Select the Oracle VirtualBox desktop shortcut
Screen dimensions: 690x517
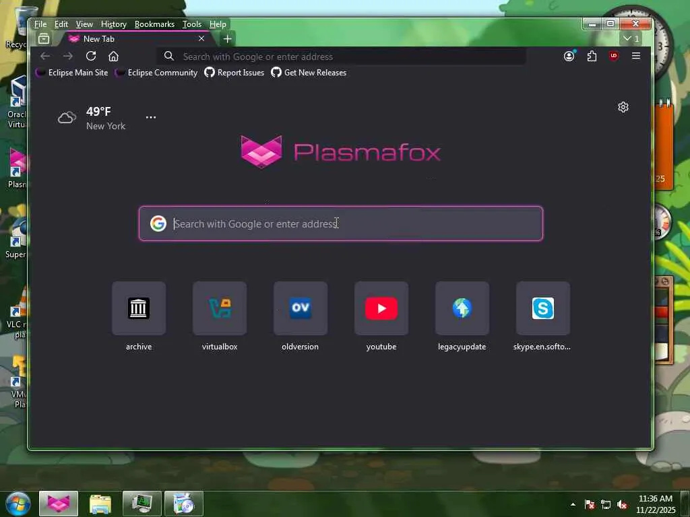point(17,102)
